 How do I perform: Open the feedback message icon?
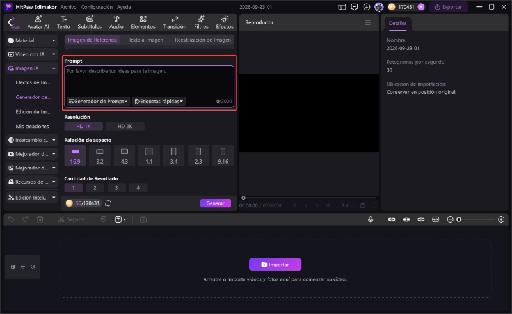coord(355,7)
